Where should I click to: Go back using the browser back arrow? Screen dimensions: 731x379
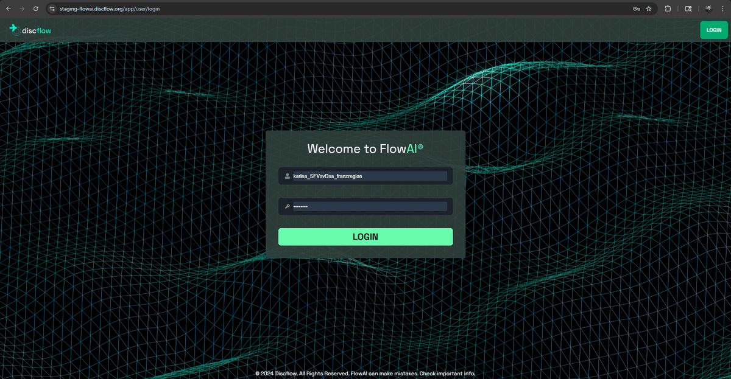[8, 9]
